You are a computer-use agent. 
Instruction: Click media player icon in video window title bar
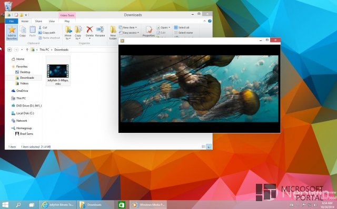tap(122, 41)
